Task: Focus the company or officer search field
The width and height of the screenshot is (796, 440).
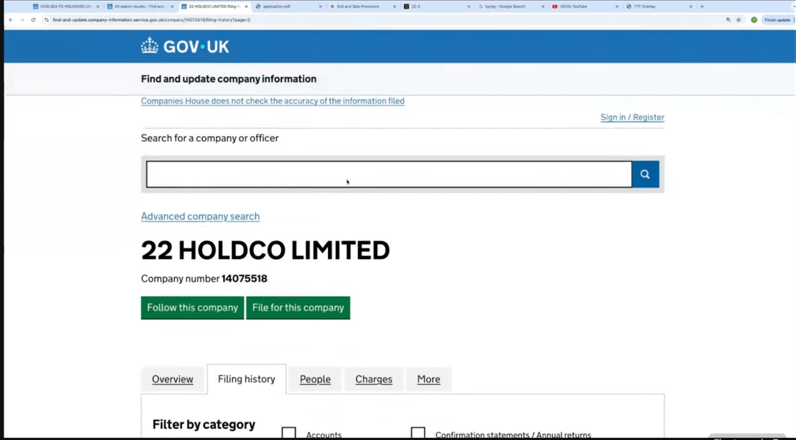Action: coord(388,174)
